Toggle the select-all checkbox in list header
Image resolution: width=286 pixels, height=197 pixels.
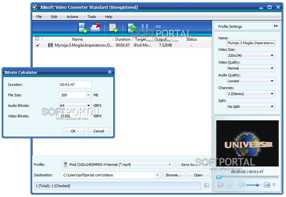click(x=37, y=39)
